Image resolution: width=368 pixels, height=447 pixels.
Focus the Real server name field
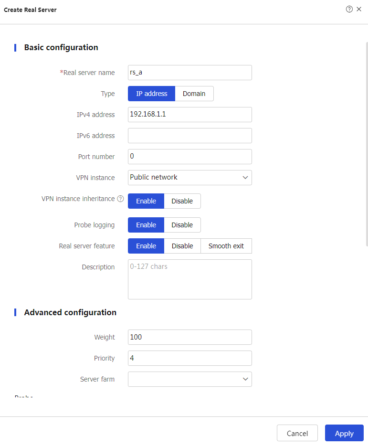coord(190,73)
